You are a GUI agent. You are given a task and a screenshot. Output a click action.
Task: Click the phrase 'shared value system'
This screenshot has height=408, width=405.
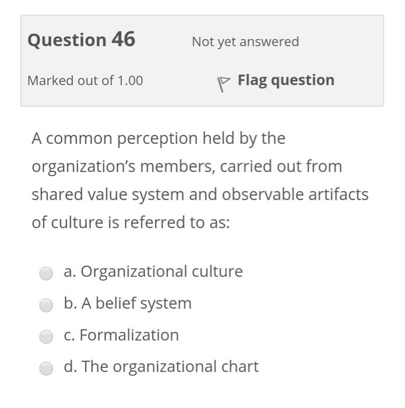pyautogui.click(x=107, y=195)
